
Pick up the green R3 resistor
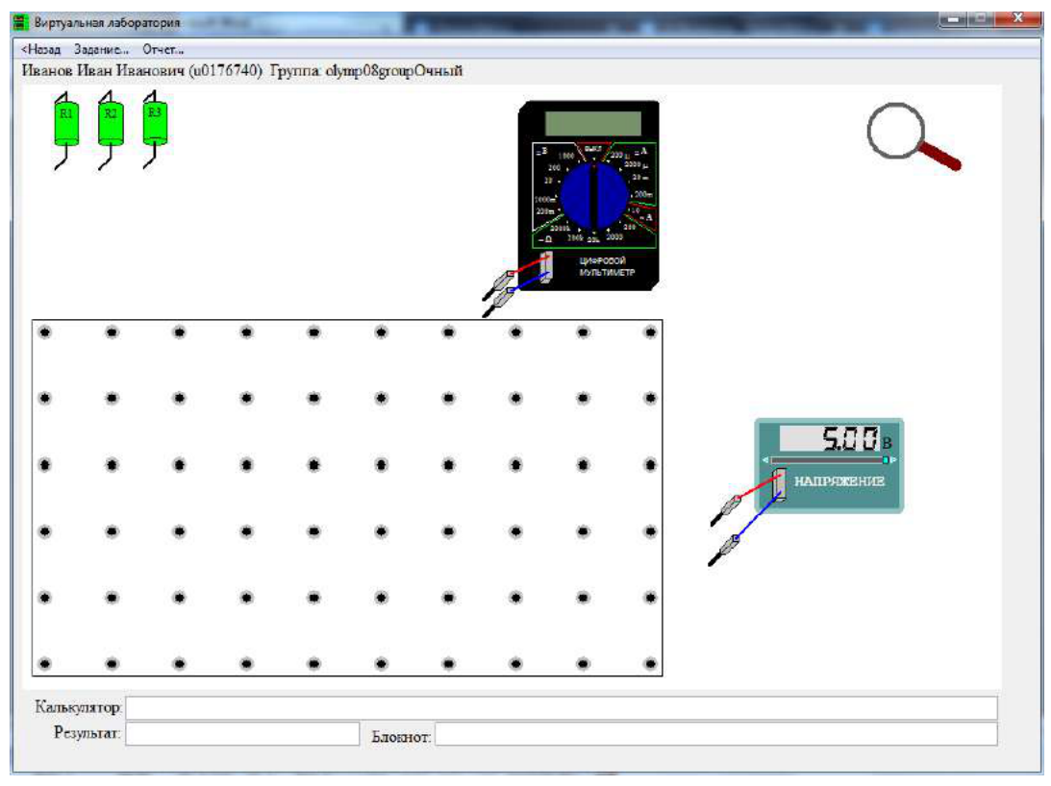tap(155, 123)
